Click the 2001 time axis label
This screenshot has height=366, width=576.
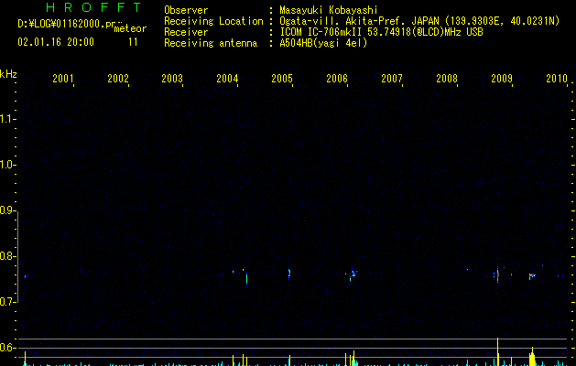click(63, 78)
